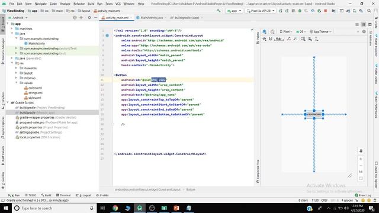
Task: Click the pan hand icon in preview
Action: (x=361, y=151)
